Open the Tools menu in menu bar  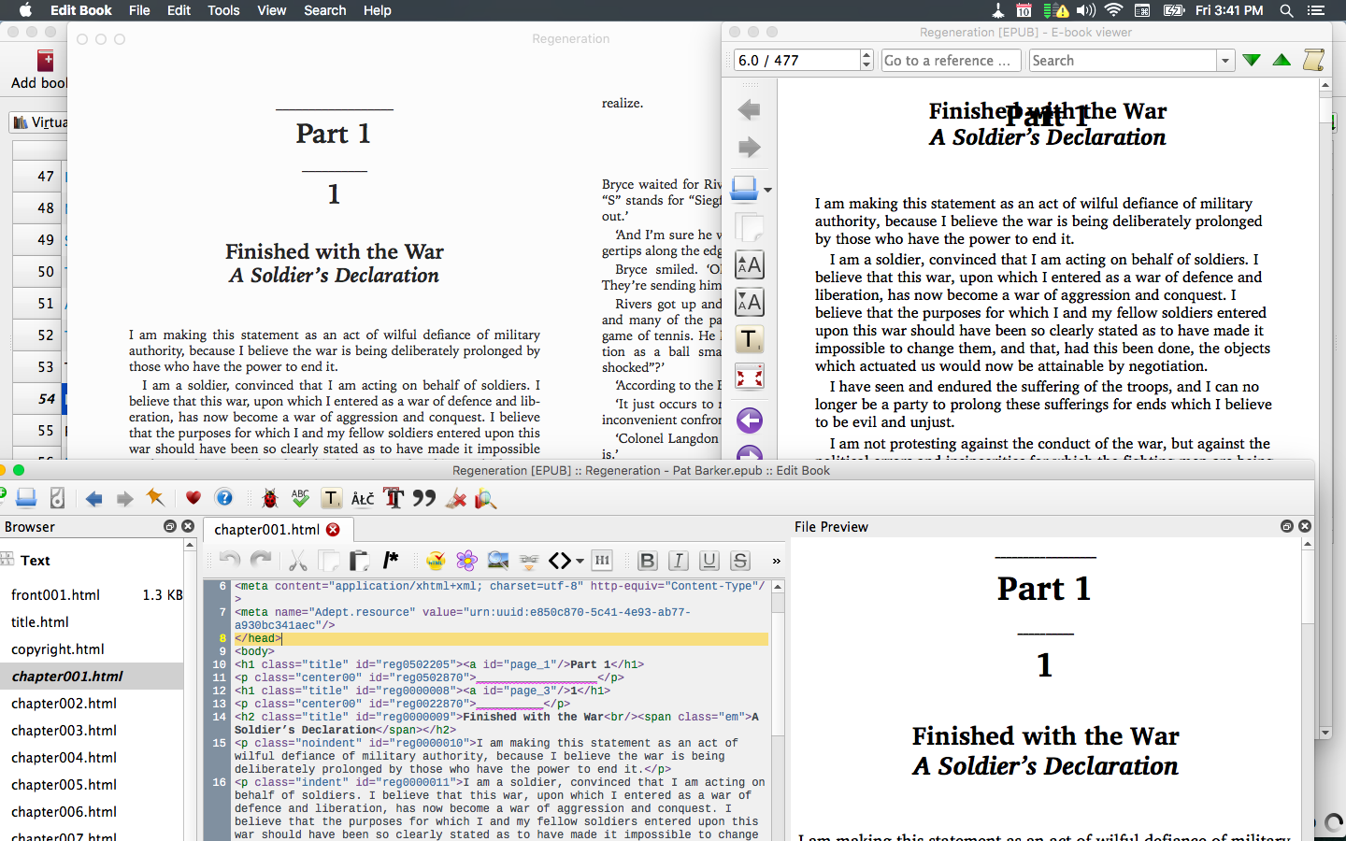click(223, 10)
